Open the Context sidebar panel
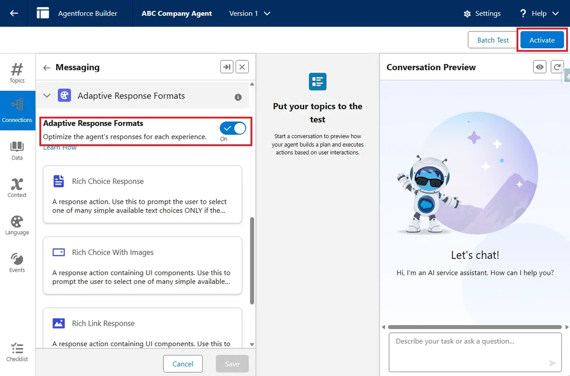Viewport: 570px width, 376px height. (x=17, y=188)
